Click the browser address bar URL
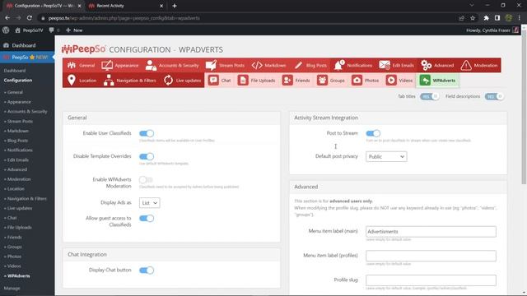 point(124,18)
